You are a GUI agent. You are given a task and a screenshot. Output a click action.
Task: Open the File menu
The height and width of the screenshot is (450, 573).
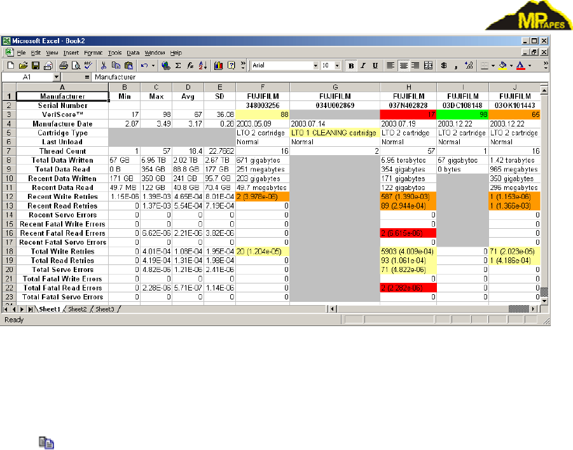21,53
